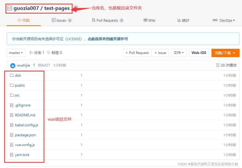242x168 pixels.
Task: Click commit message 1 in yarn.lock row
Action: point(81,155)
